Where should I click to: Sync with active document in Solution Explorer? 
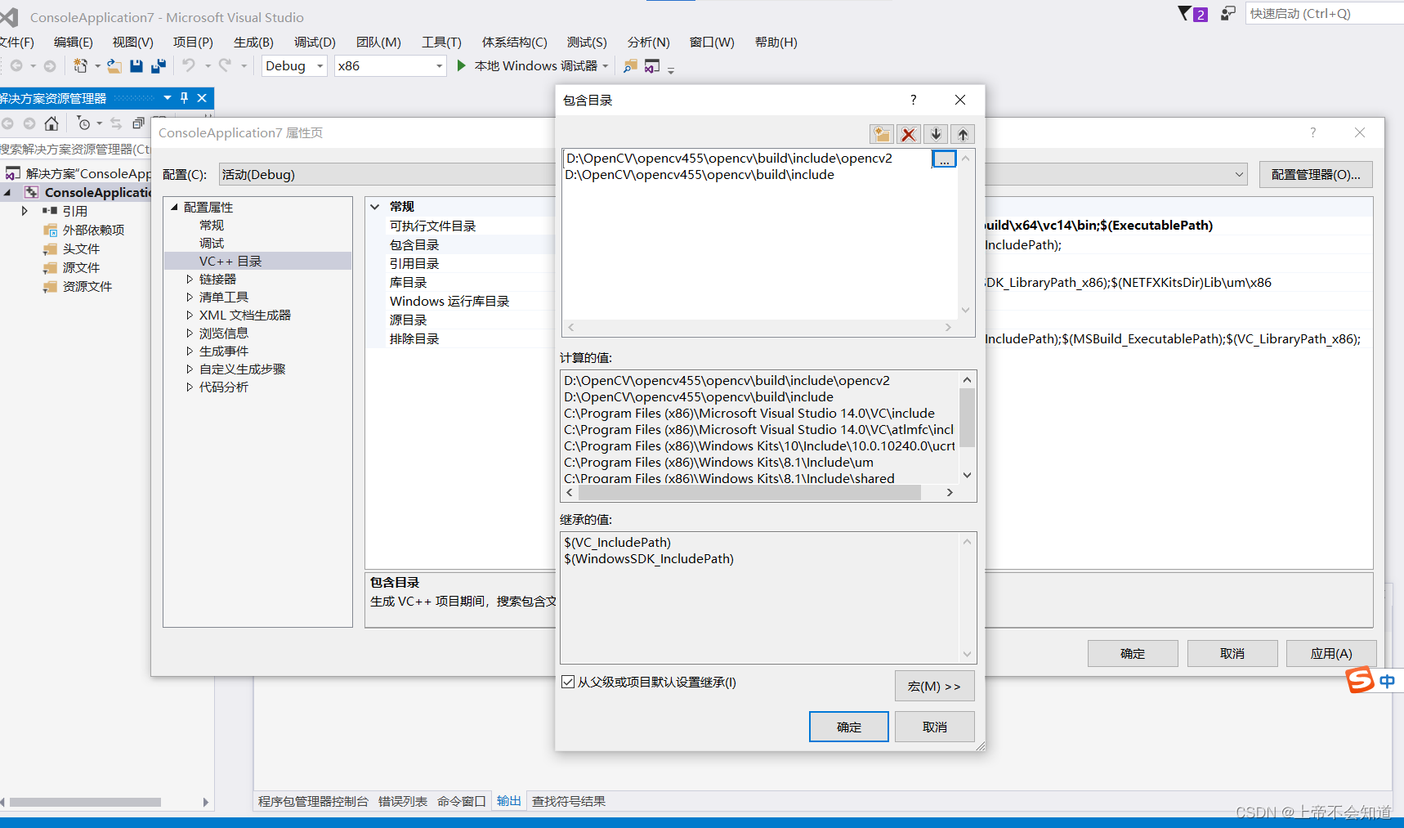pos(116,123)
